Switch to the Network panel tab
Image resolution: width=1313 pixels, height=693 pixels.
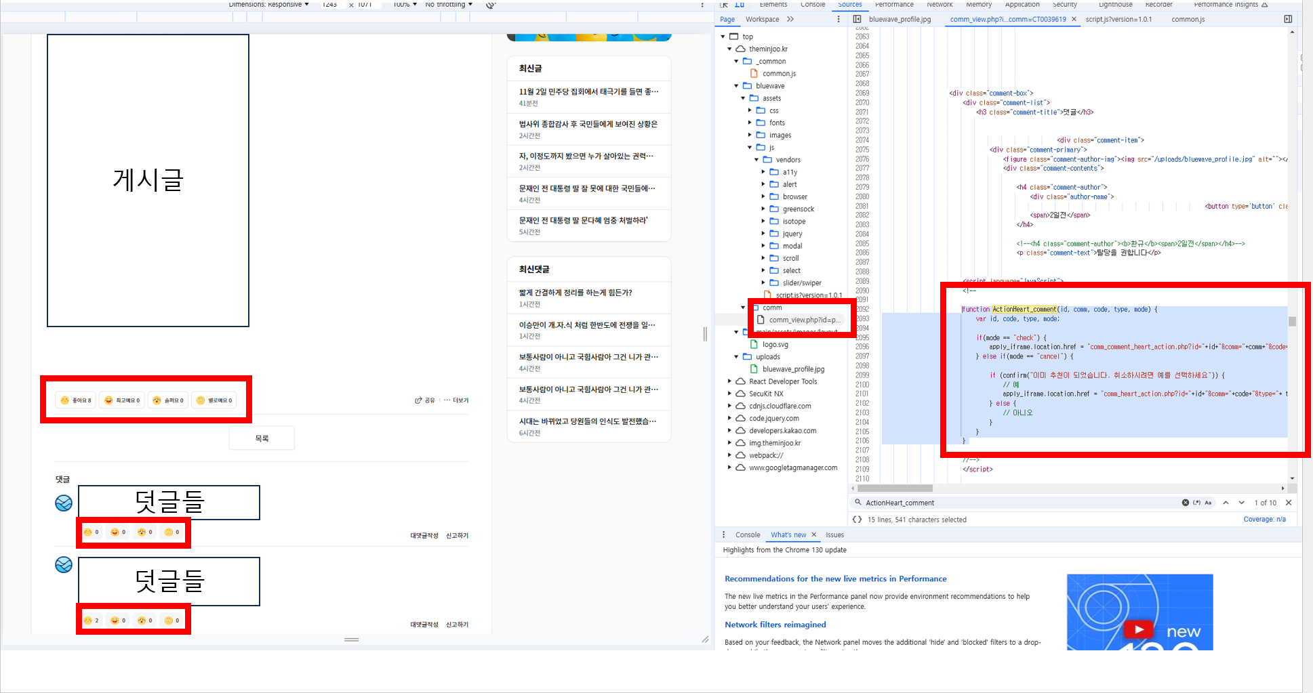[x=939, y=5]
